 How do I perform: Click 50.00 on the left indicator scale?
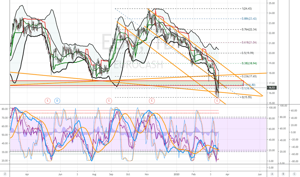(x=5, y=135)
